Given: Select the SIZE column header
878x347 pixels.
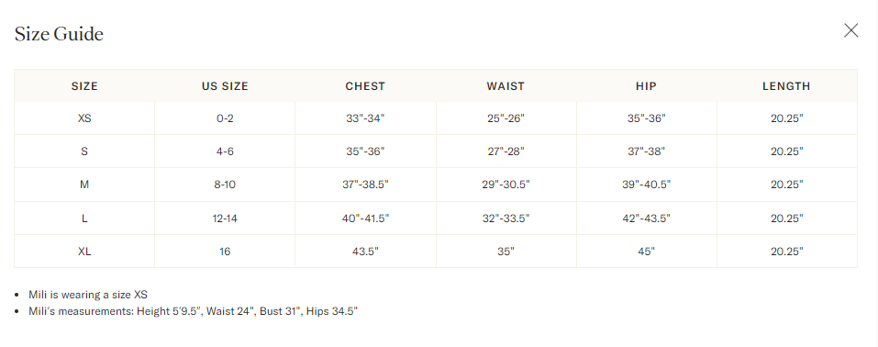Looking at the screenshot, I should click(x=84, y=86).
